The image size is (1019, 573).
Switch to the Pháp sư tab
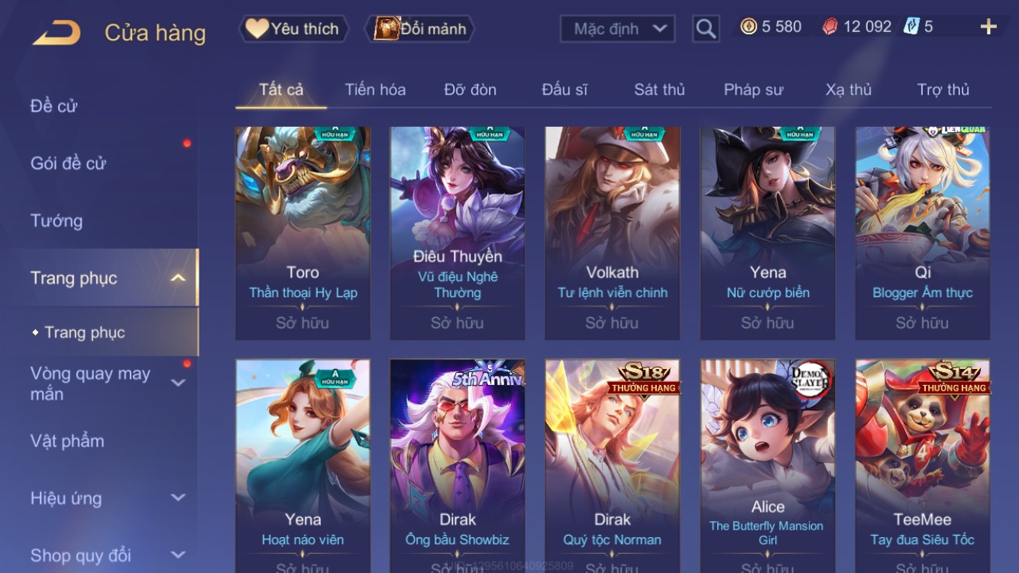(753, 89)
